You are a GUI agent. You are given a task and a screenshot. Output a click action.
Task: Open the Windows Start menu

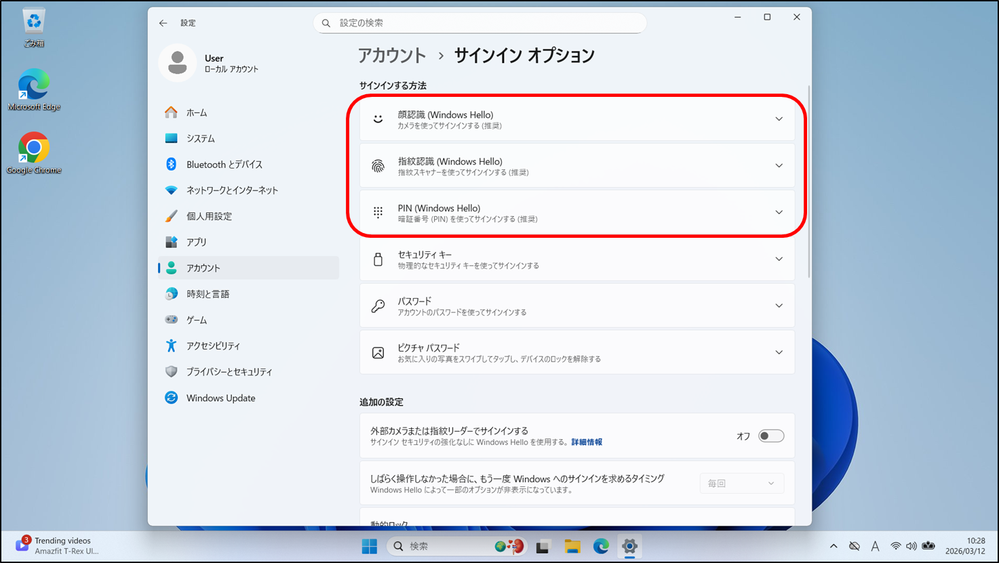370,546
